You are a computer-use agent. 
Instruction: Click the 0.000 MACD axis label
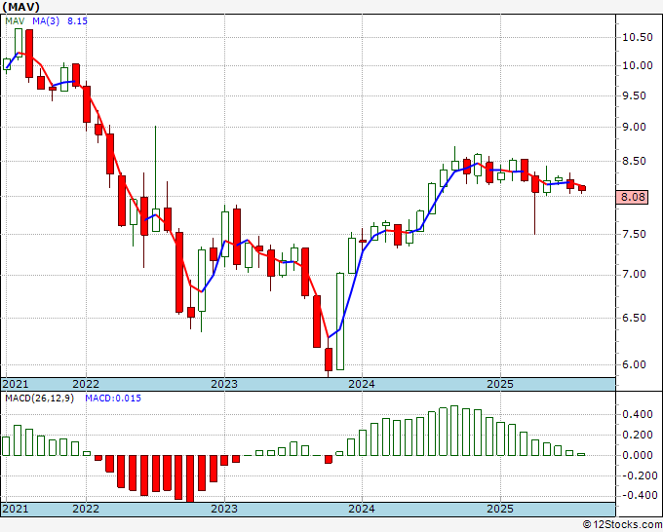point(638,456)
